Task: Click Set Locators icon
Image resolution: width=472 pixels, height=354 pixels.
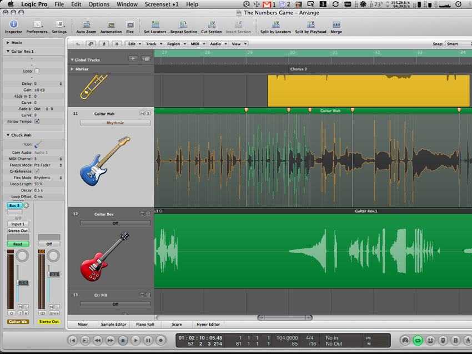Action: [x=155, y=24]
